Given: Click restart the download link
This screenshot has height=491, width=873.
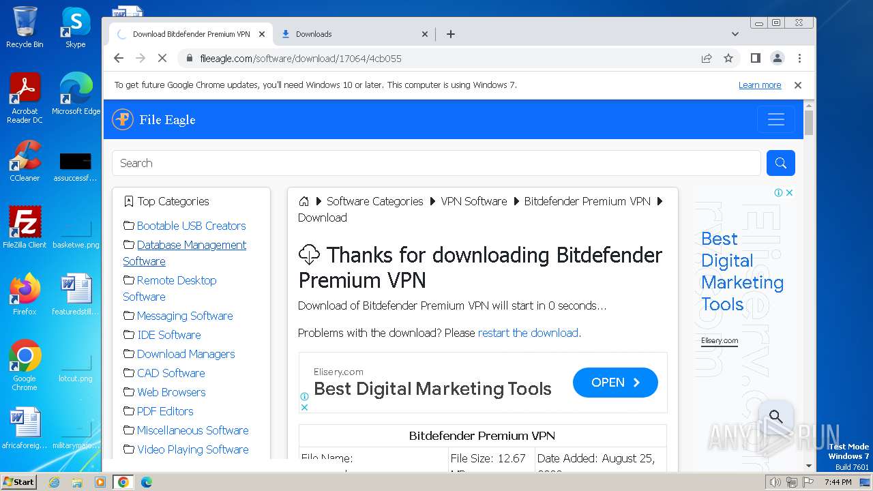Looking at the screenshot, I should pyautogui.click(x=528, y=333).
